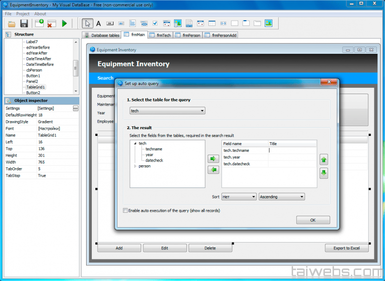385x281 pixels.
Task: Open the Project menu
Action: coord(23,14)
